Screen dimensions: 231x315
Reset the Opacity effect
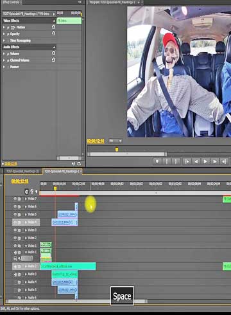coord(53,33)
